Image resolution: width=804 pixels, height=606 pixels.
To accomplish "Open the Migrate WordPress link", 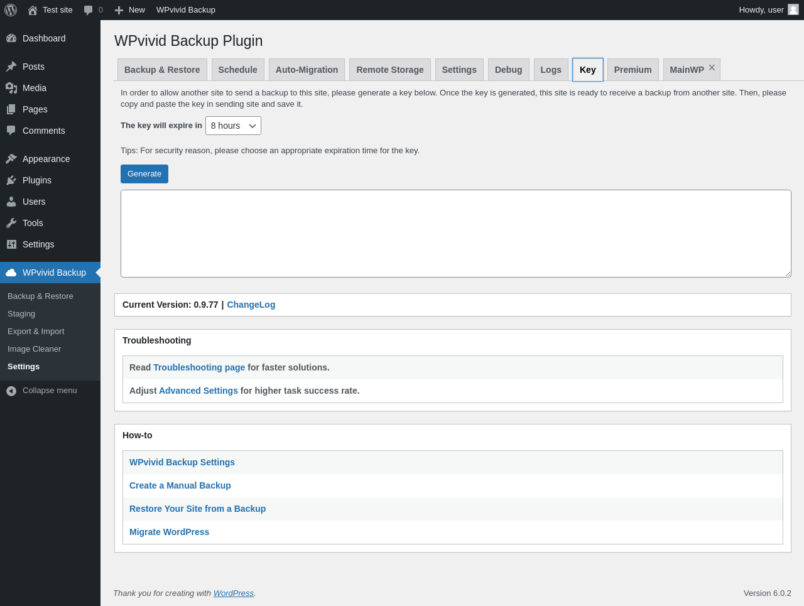I will pyautogui.click(x=169, y=532).
